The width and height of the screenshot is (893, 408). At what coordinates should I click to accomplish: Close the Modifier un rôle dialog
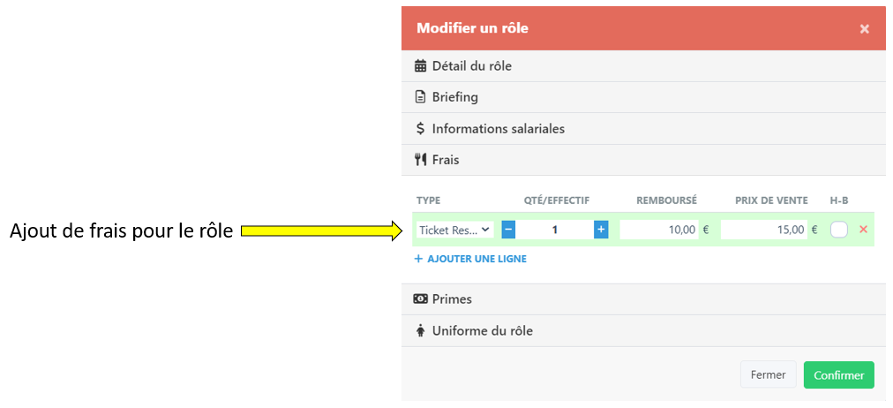click(865, 28)
